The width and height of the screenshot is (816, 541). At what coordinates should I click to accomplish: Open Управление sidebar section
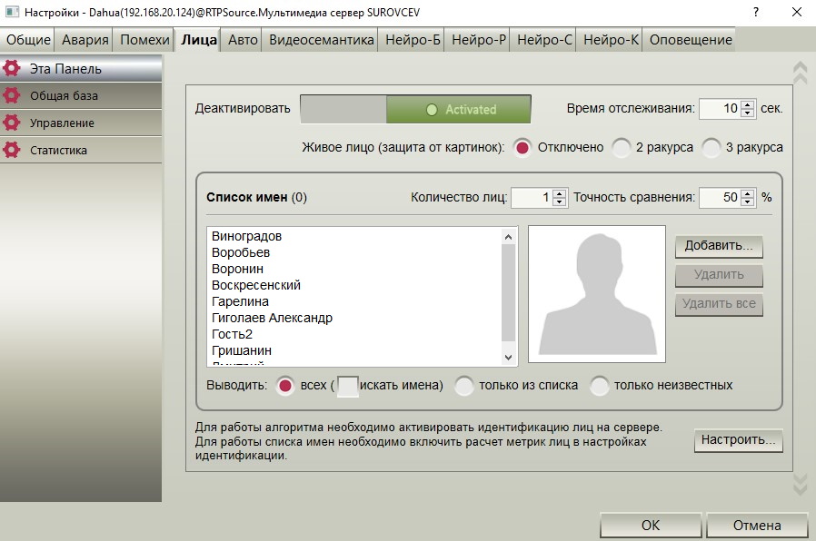pos(81,123)
